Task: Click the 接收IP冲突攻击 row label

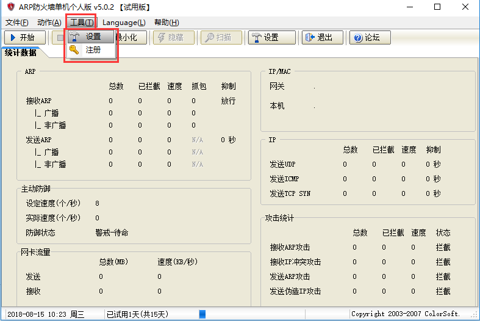Action: [x=295, y=262]
